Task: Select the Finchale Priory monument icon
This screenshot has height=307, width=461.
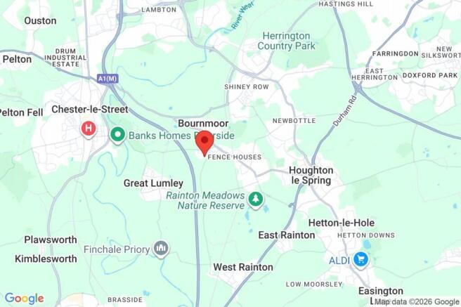Action: coord(161,249)
